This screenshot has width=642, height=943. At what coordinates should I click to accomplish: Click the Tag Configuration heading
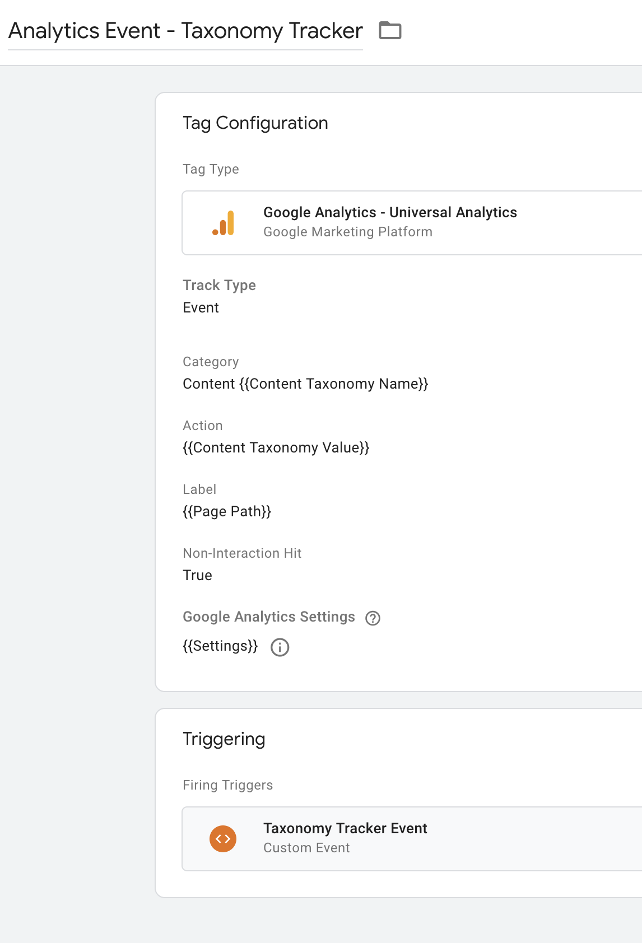(x=255, y=123)
